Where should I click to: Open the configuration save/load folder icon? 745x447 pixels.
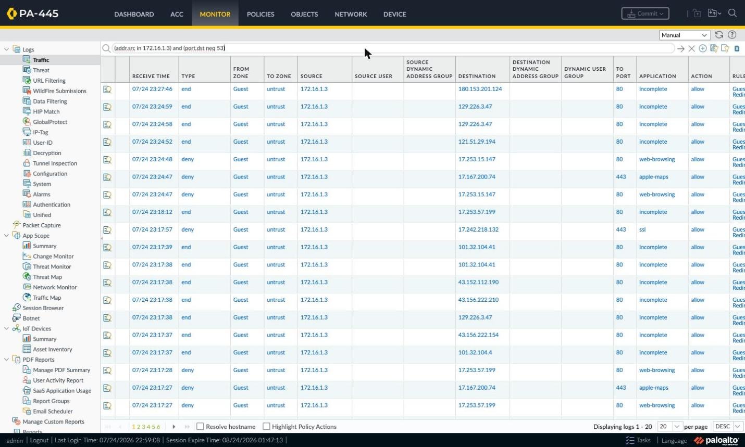(714, 14)
